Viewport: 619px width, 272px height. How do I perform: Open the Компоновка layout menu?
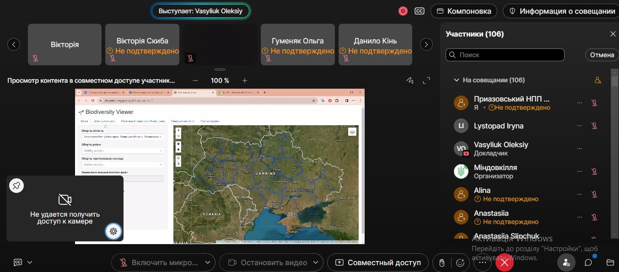[x=464, y=11]
